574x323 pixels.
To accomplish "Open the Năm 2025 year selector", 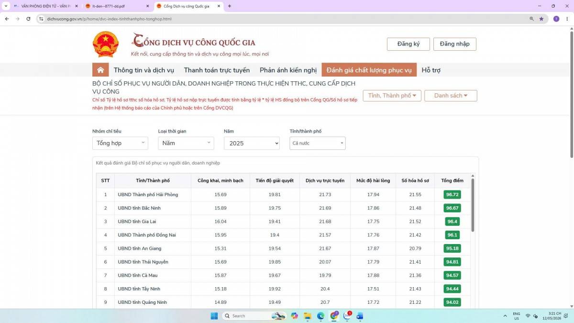I will click(x=252, y=143).
